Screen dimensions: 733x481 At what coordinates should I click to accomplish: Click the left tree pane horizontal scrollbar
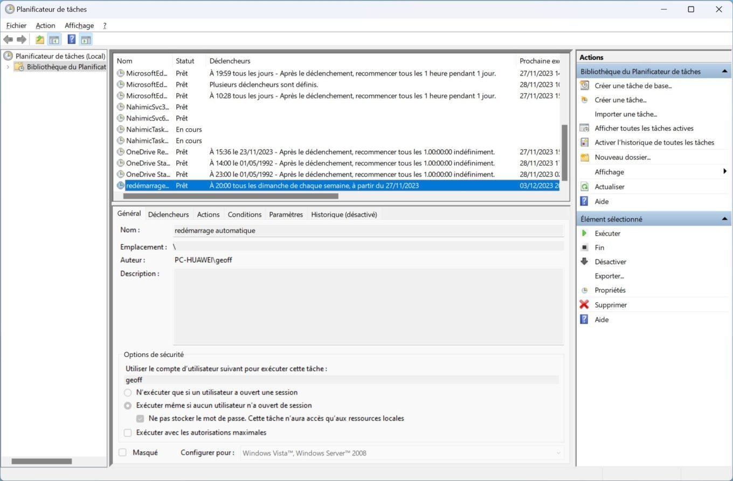[x=42, y=461]
